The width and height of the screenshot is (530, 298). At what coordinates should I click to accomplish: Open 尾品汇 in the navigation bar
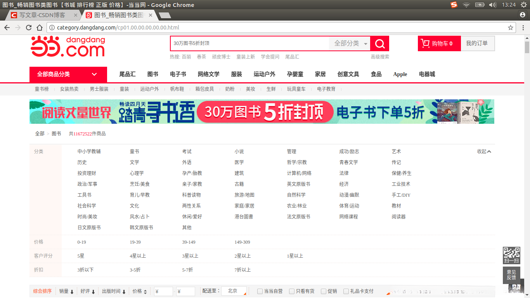coord(127,74)
